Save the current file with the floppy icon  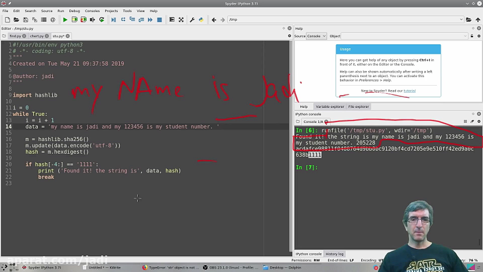(x=25, y=20)
